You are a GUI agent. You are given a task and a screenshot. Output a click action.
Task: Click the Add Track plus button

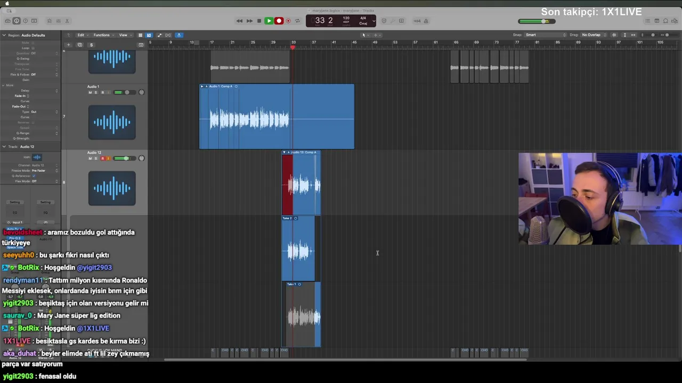coord(68,45)
